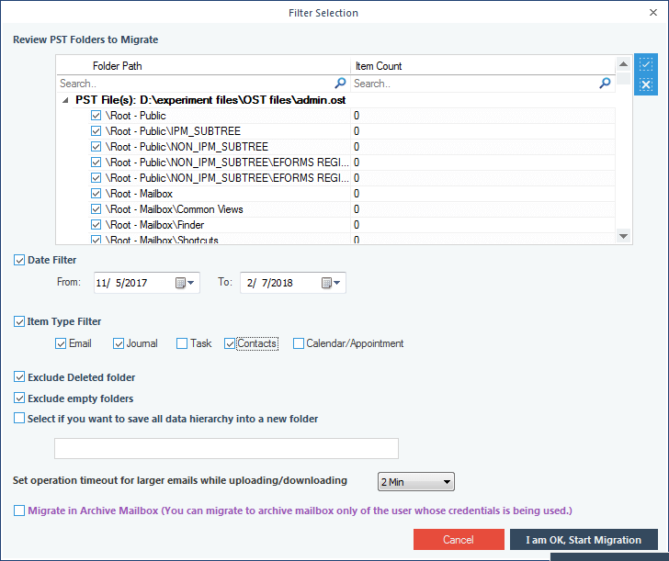Click the Folder Path column header
669x561 pixels.
203,66
